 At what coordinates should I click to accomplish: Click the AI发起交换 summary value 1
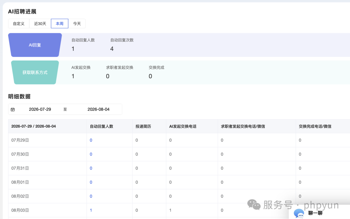click(73, 76)
